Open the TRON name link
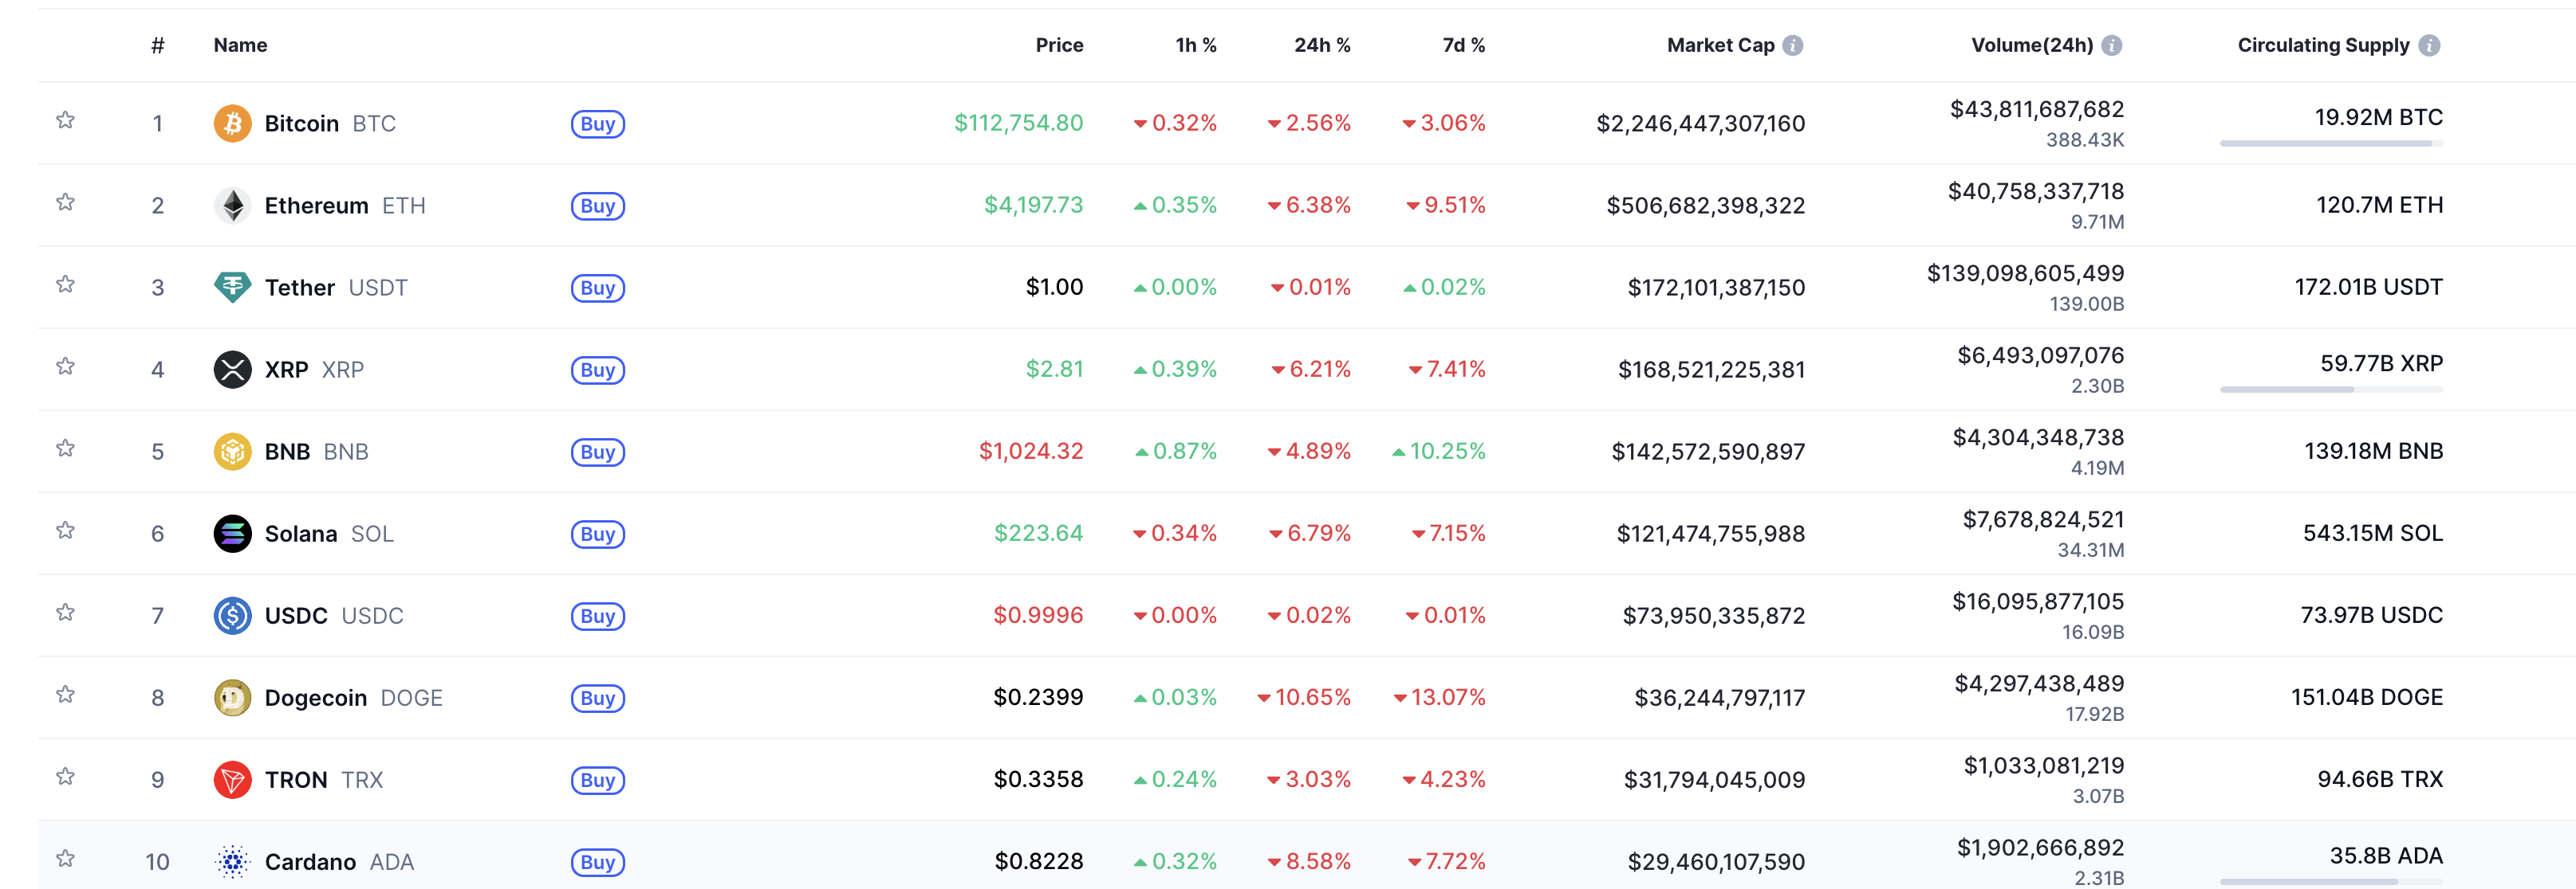Viewport: 2576px width, 889px height. point(296,779)
